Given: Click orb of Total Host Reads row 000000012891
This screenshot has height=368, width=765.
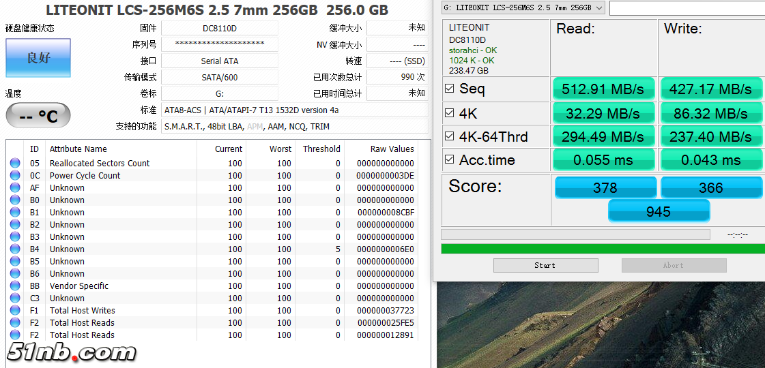Looking at the screenshot, I should pos(15,335).
